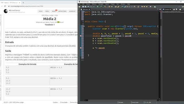Click the ACADEMIC button
The height and width of the screenshot is (104, 184).
click(72, 11)
